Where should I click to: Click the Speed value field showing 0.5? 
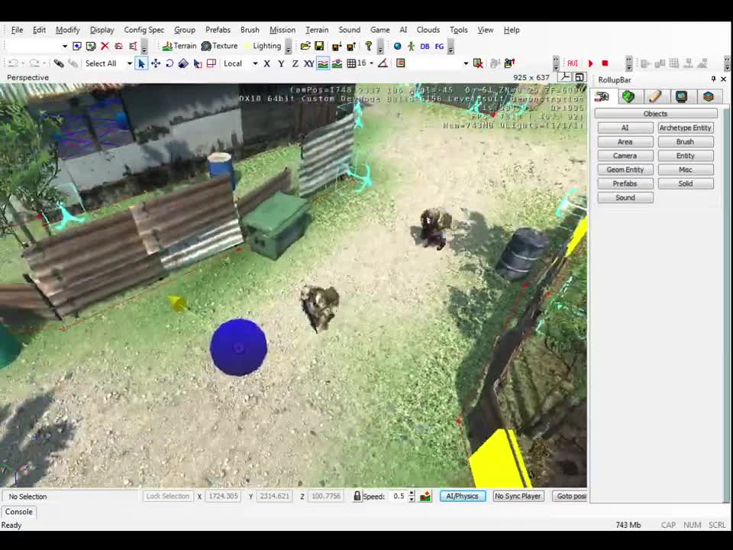point(399,496)
